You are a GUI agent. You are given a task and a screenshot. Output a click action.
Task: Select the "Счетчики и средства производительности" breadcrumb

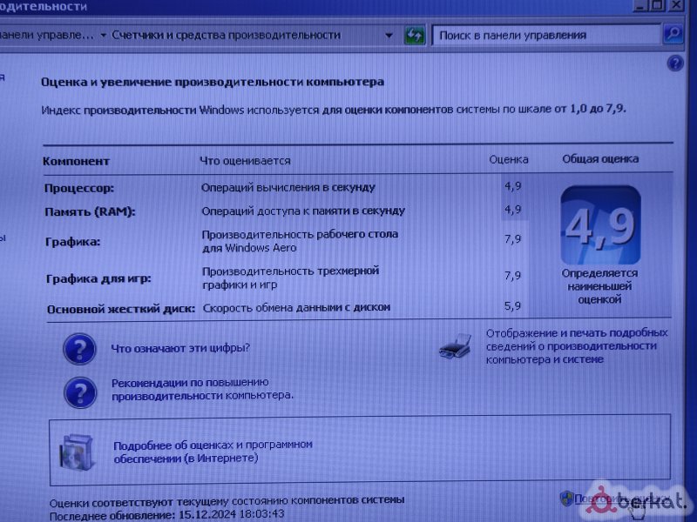coord(226,35)
